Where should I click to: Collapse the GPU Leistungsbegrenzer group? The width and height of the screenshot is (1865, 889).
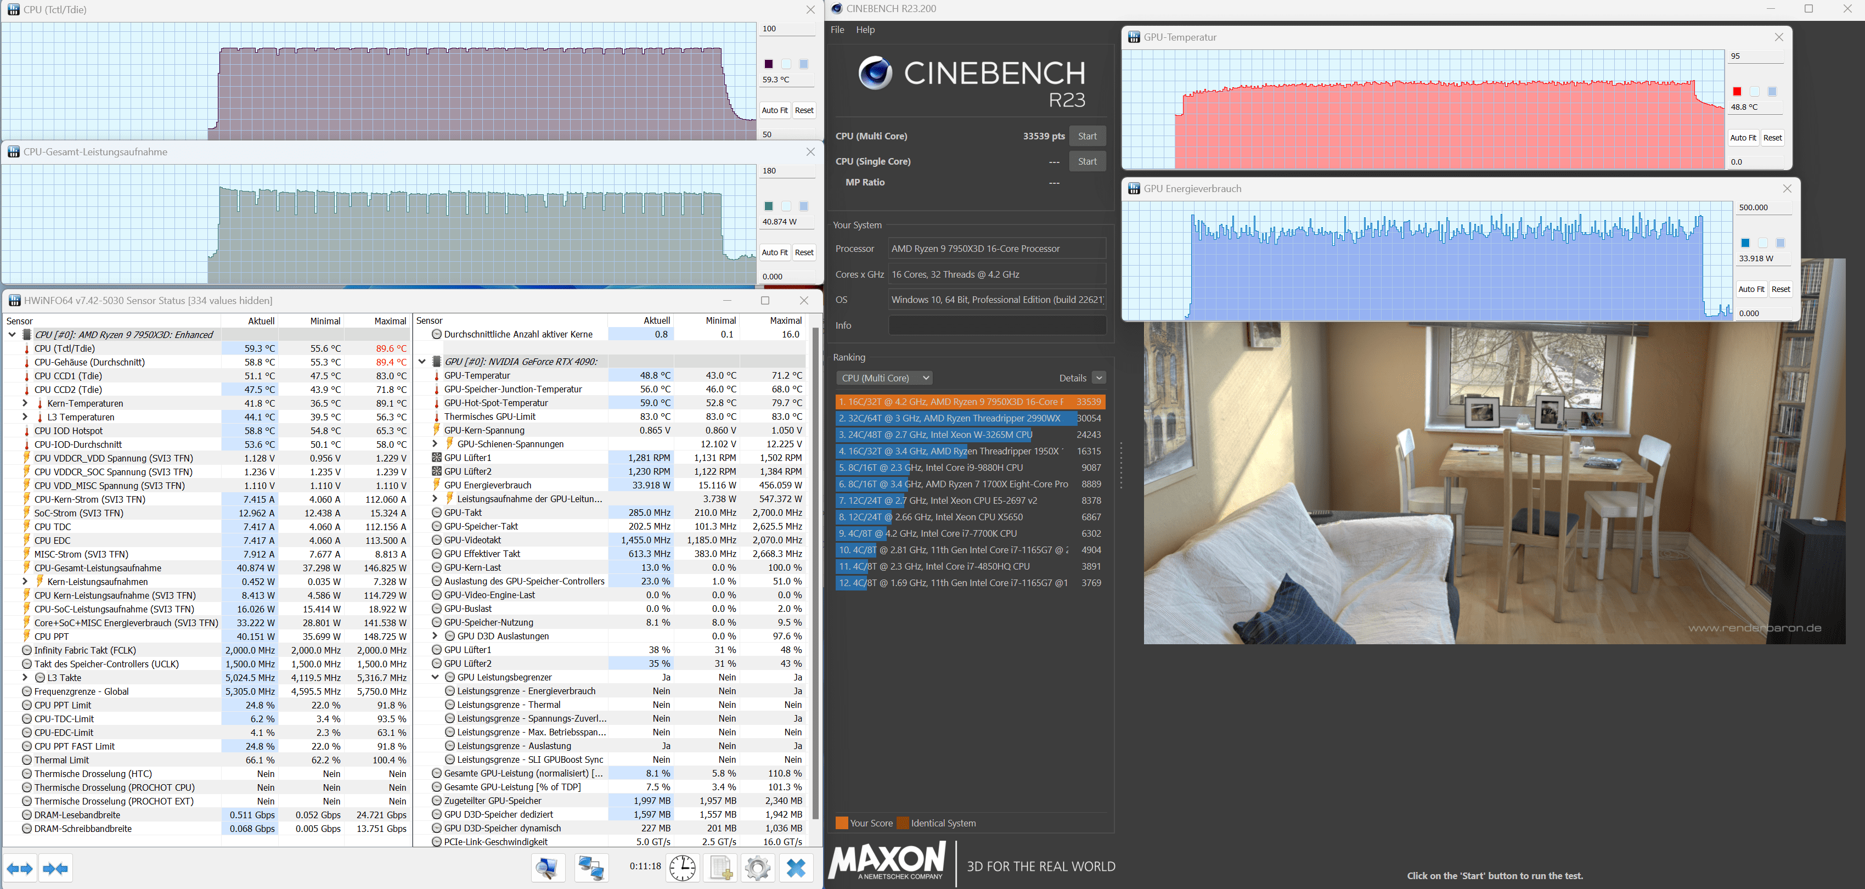[x=435, y=678]
